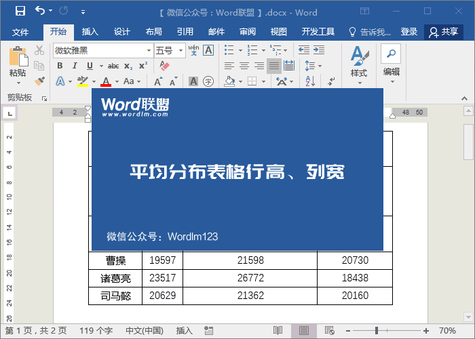Viewport: 475px width, 339px height.
Task: Open the 剪贴板 pane launcher
Action: [x=44, y=98]
